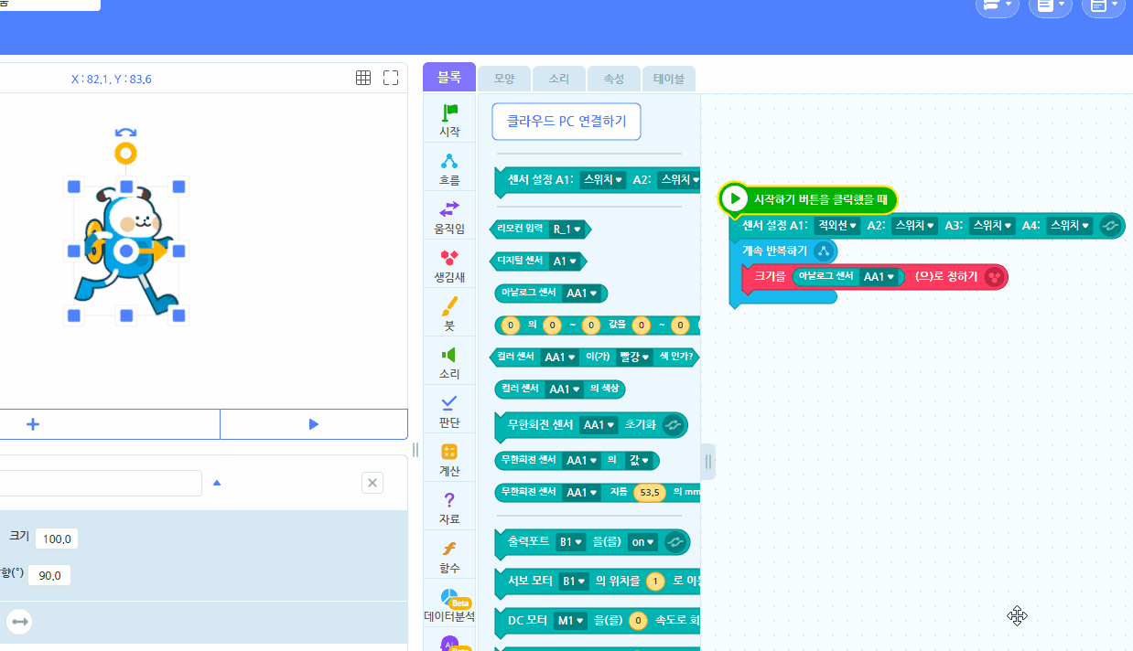Open the 시작 block category
The image size is (1133, 651).
point(449,120)
